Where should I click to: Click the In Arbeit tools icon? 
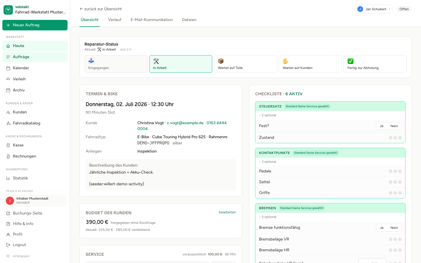(x=156, y=61)
